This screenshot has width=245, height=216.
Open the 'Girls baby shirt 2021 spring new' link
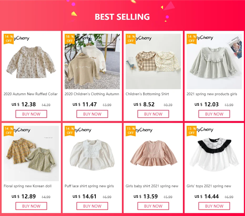pyautogui.click(x=152, y=186)
